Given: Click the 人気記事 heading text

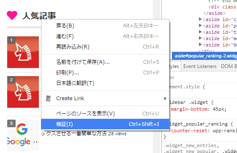Looking at the screenshot, I should [x=39, y=16].
